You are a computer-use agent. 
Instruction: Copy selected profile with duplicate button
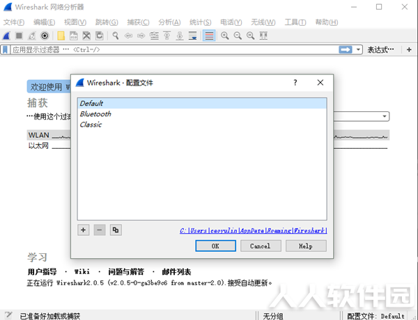coord(116,230)
